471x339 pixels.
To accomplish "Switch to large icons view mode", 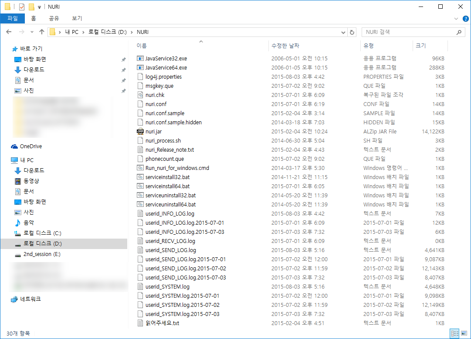I will point(464,333).
